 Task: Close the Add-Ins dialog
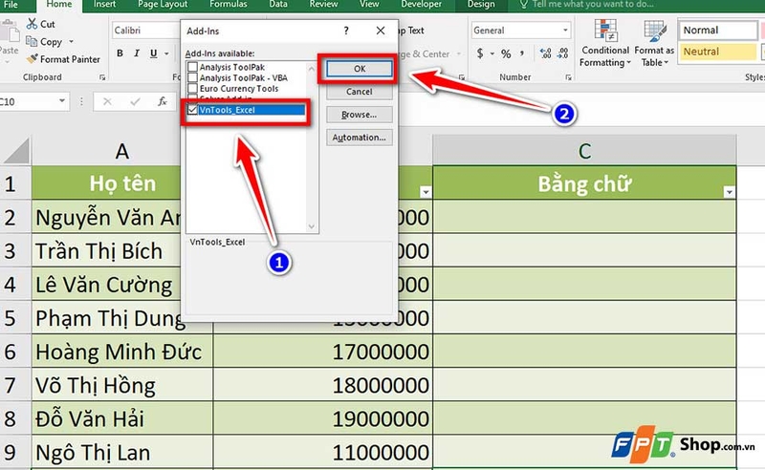tap(381, 31)
